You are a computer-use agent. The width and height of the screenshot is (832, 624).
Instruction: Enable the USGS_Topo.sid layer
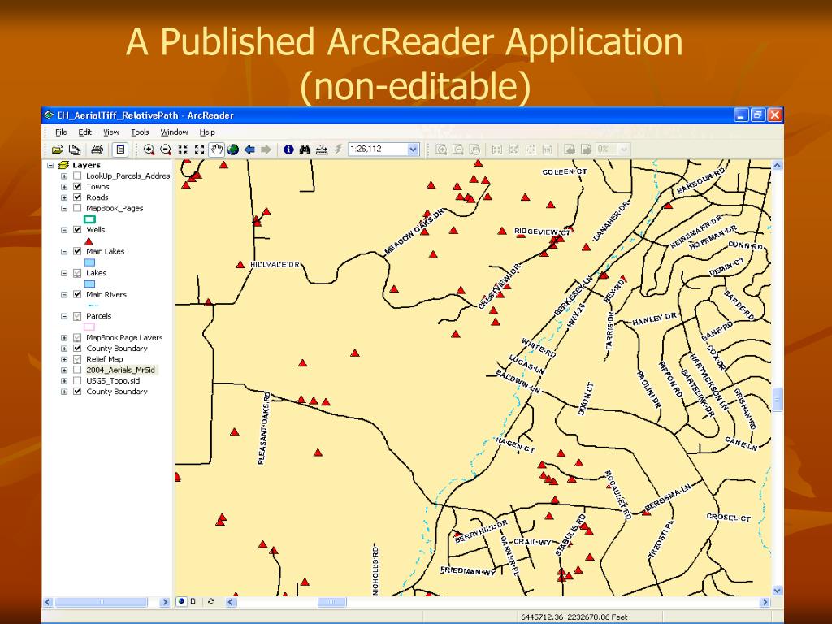[x=77, y=380]
